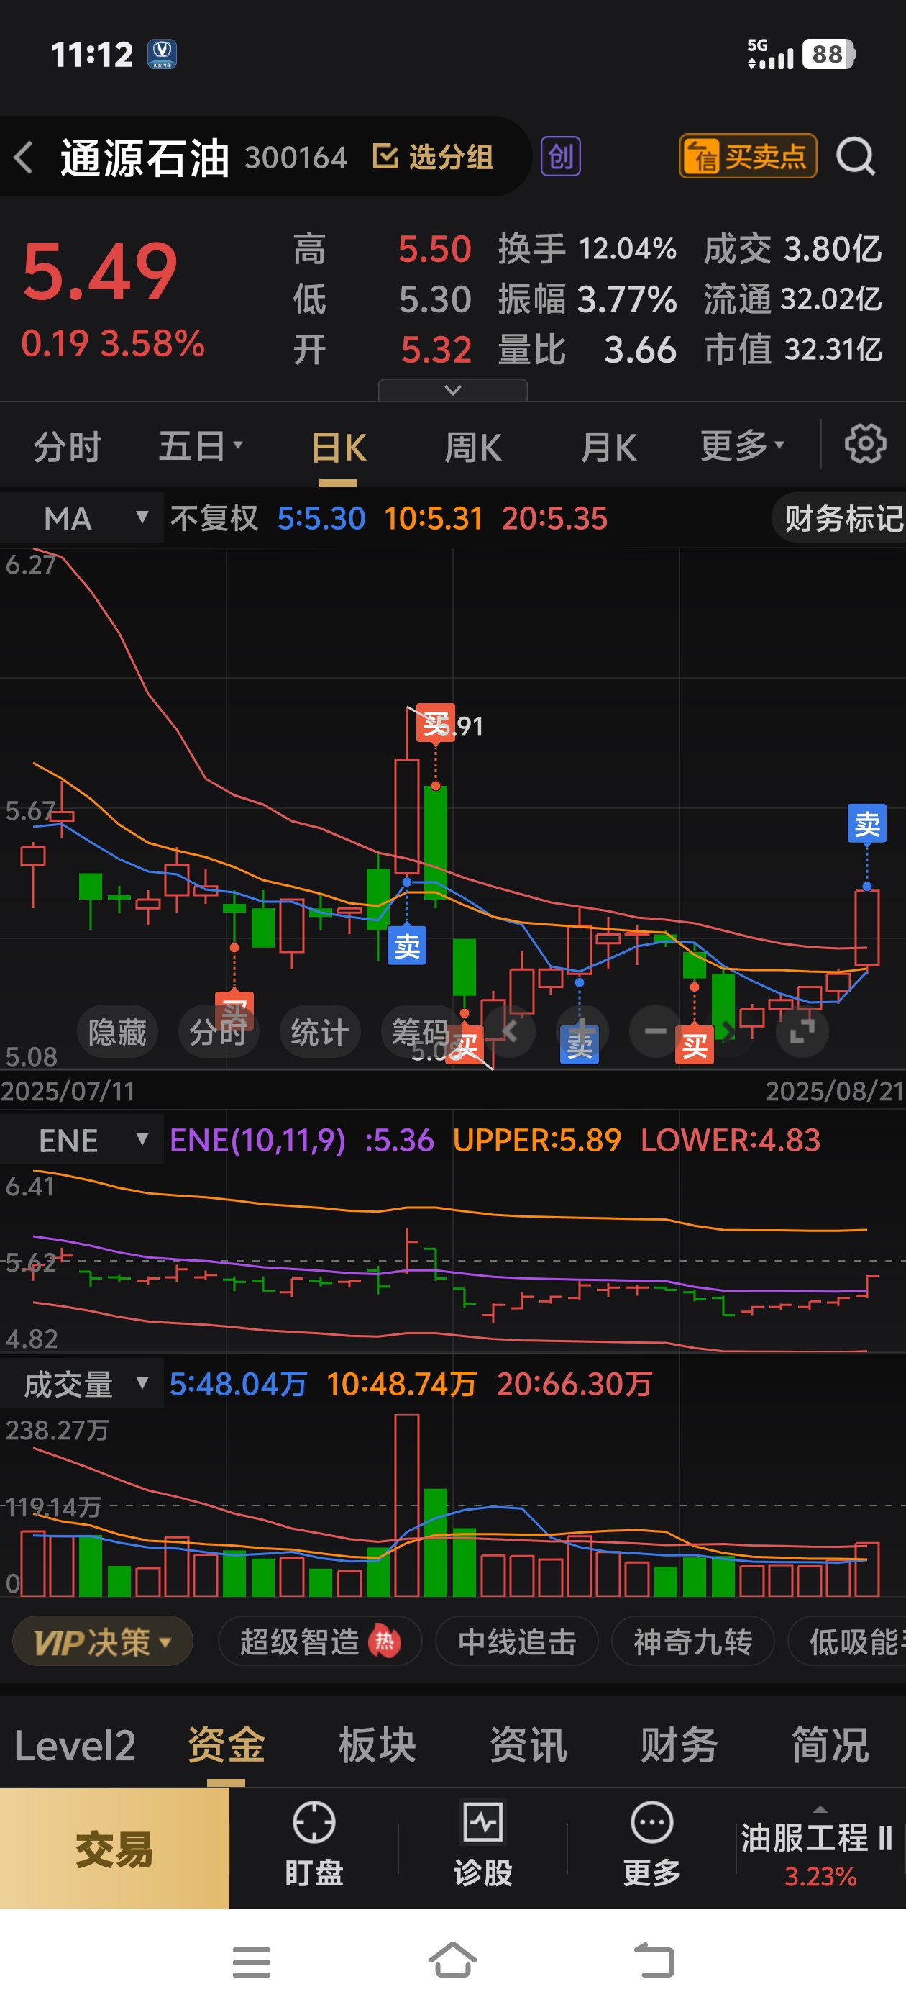This screenshot has width=906, height=2015.
Task: Expand the VIP决策 dropdown
Action: point(102,1641)
